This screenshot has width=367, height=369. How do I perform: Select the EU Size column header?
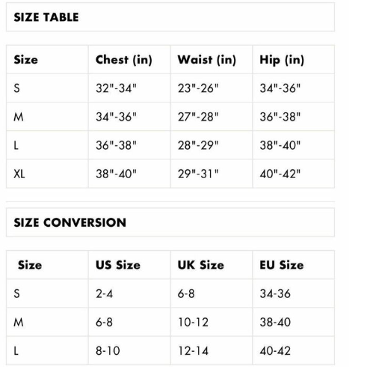pos(282,265)
